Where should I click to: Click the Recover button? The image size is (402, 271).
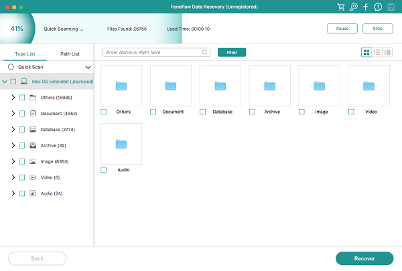click(364, 258)
